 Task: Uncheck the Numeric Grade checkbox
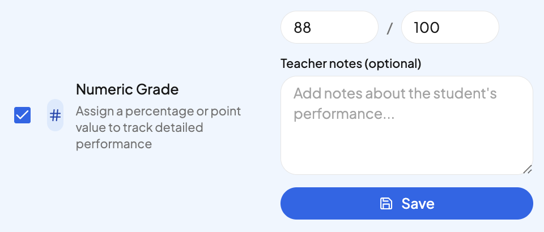(x=22, y=115)
